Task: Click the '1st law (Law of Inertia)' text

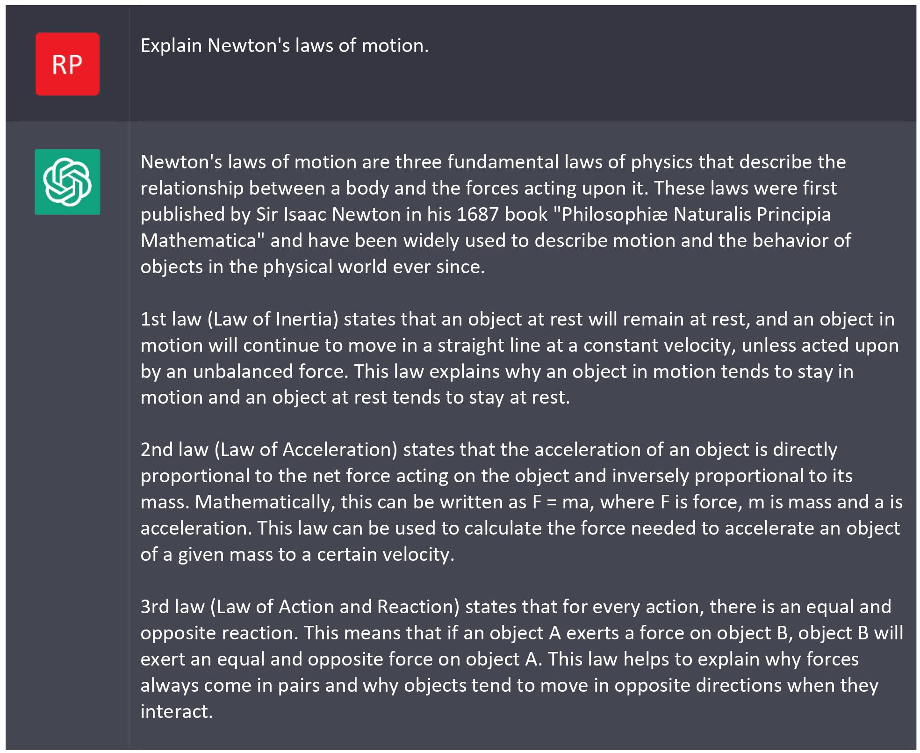Action: click(239, 319)
